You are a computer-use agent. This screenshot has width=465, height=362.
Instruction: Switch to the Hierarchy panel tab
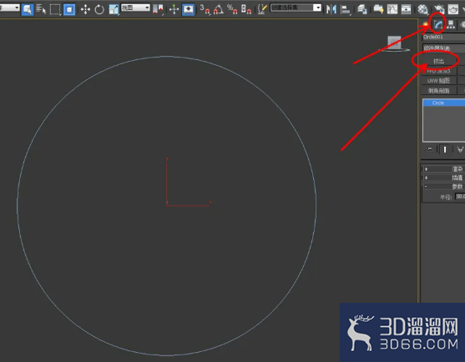point(451,25)
